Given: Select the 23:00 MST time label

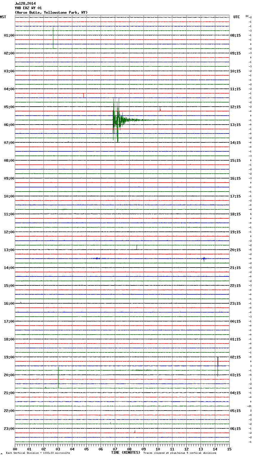Looking at the screenshot, I should 9,429.
